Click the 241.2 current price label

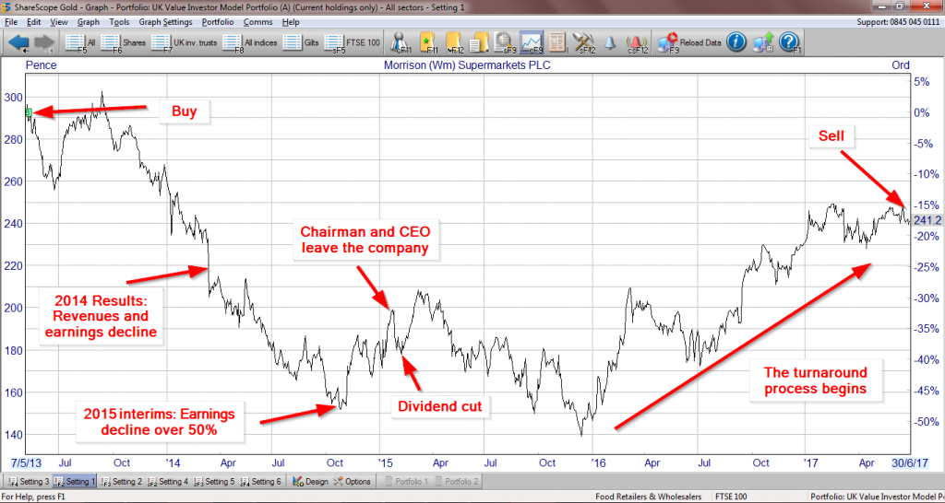[x=927, y=220]
